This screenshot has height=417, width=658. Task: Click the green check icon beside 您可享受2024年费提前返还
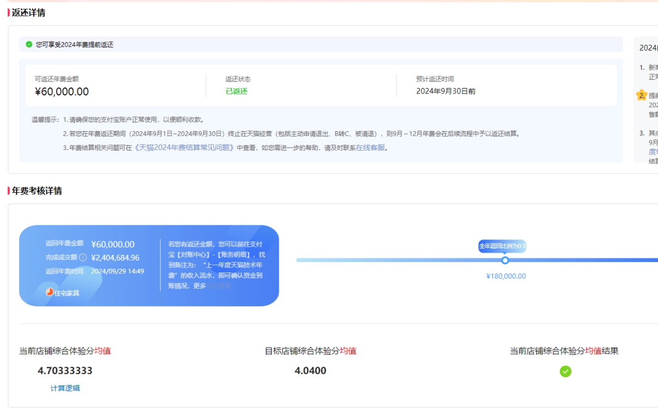[29, 44]
